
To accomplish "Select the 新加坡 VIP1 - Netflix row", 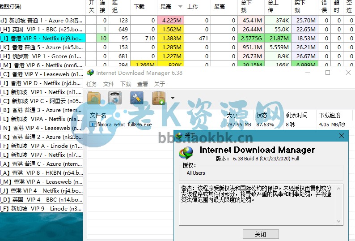I will 42,92.
